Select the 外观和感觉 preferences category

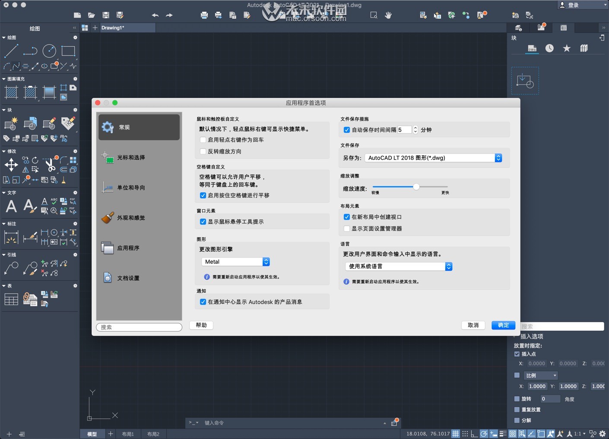[131, 218]
